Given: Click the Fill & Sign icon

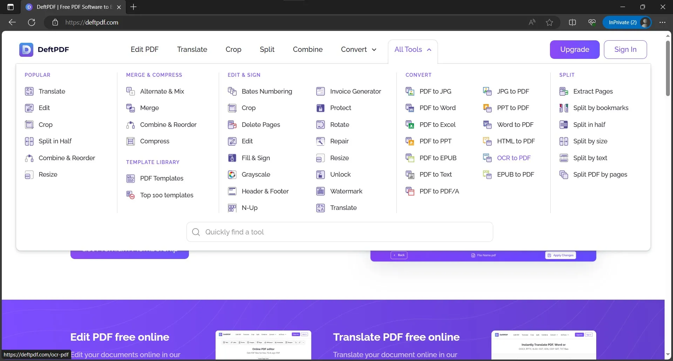Looking at the screenshot, I should coord(232,158).
